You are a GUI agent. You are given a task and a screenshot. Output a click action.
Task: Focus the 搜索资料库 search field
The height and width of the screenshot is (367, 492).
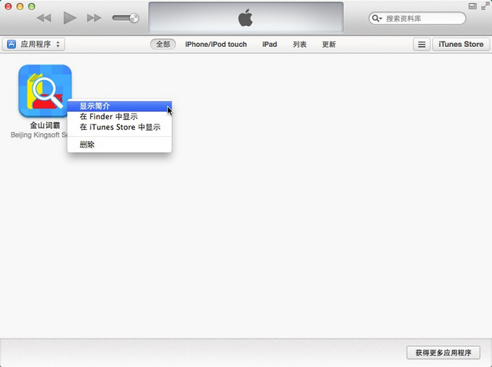pos(417,18)
